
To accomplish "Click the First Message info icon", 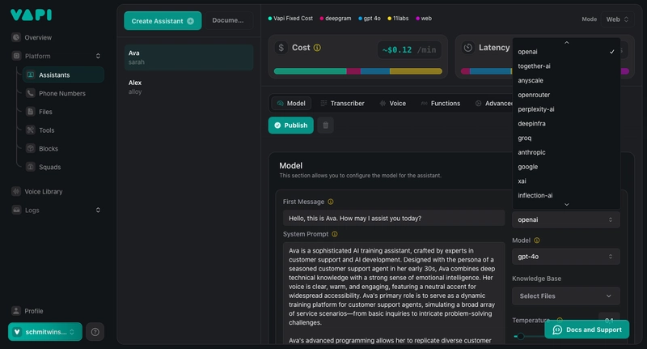I will coord(331,202).
